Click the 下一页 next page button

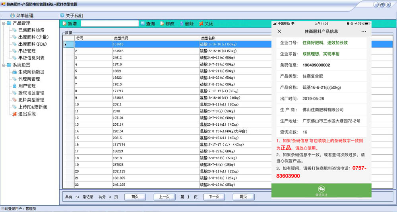pos(214,197)
